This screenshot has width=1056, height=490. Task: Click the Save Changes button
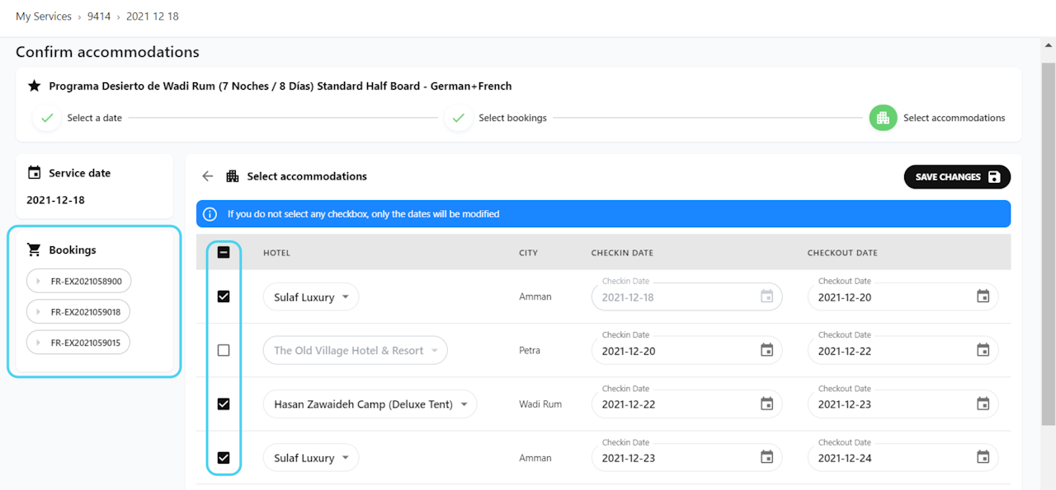point(957,177)
